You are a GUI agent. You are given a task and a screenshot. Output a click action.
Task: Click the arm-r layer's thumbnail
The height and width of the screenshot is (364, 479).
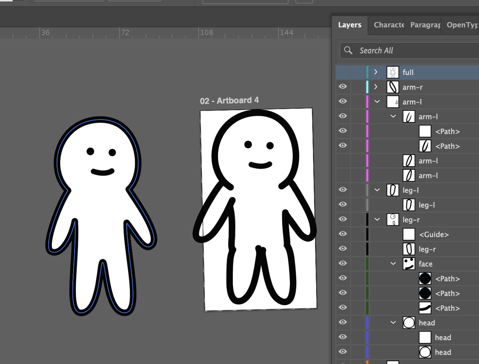[393, 87]
